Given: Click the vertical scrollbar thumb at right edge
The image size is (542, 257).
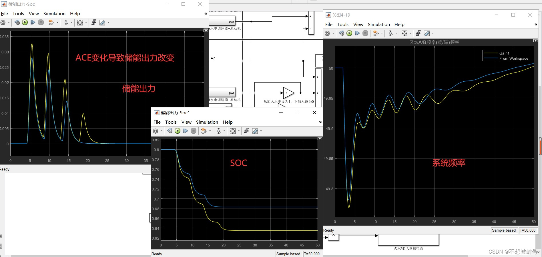Looking at the screenshot, I should pos(540,146).
